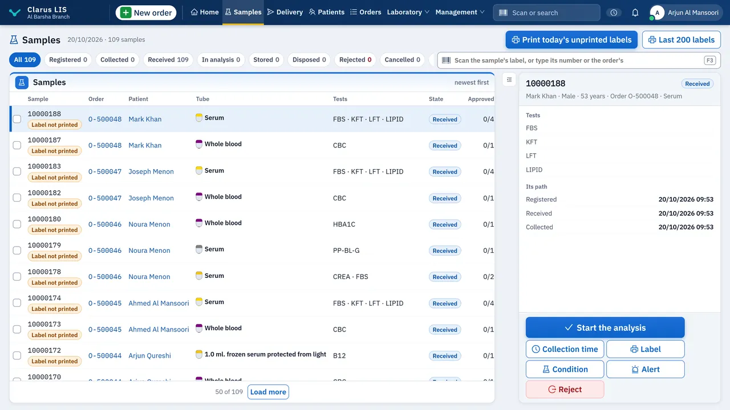Click the purple tube icon for sample 10000173
Image resolution: width=730 pixels, height=410 pixels.
[199, 328]
